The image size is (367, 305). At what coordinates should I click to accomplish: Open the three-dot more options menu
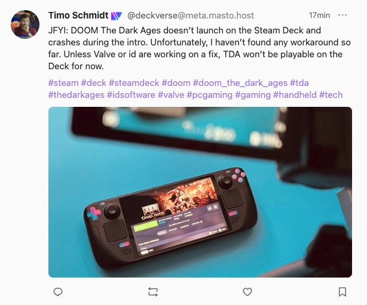(x=342, y=15)
